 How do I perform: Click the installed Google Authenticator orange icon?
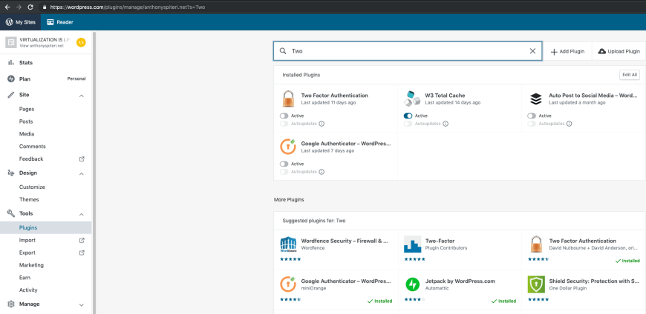pos(288,147)
